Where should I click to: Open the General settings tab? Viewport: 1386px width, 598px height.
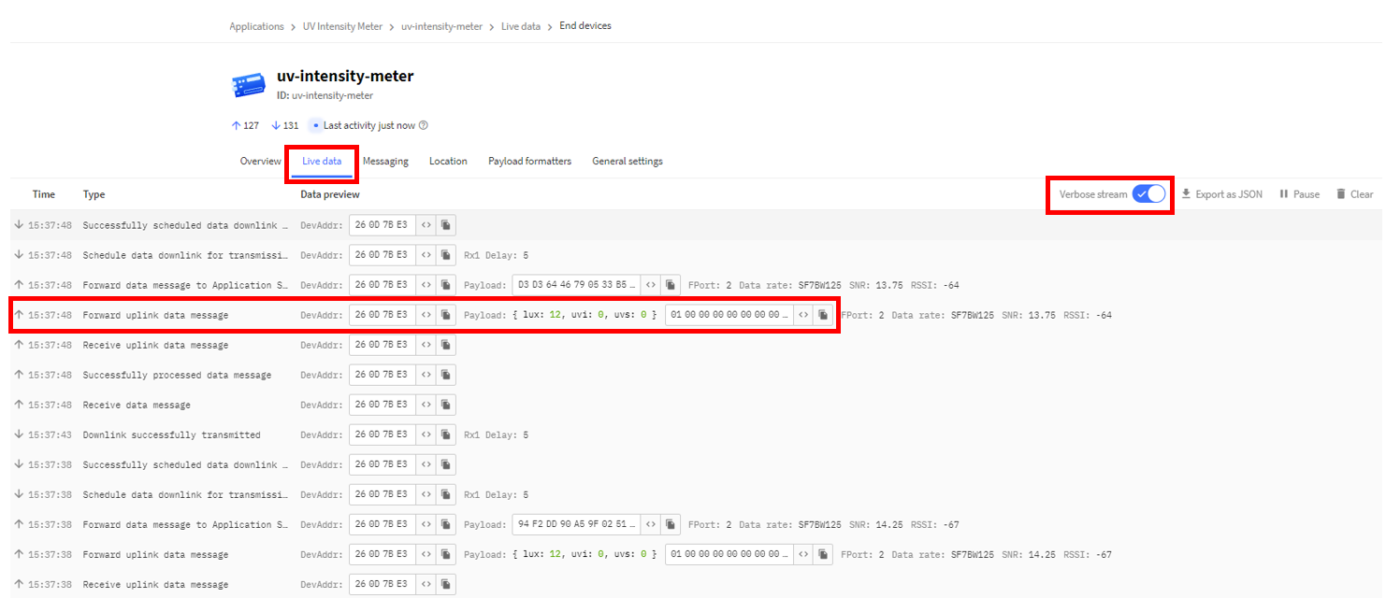[628, 161]
